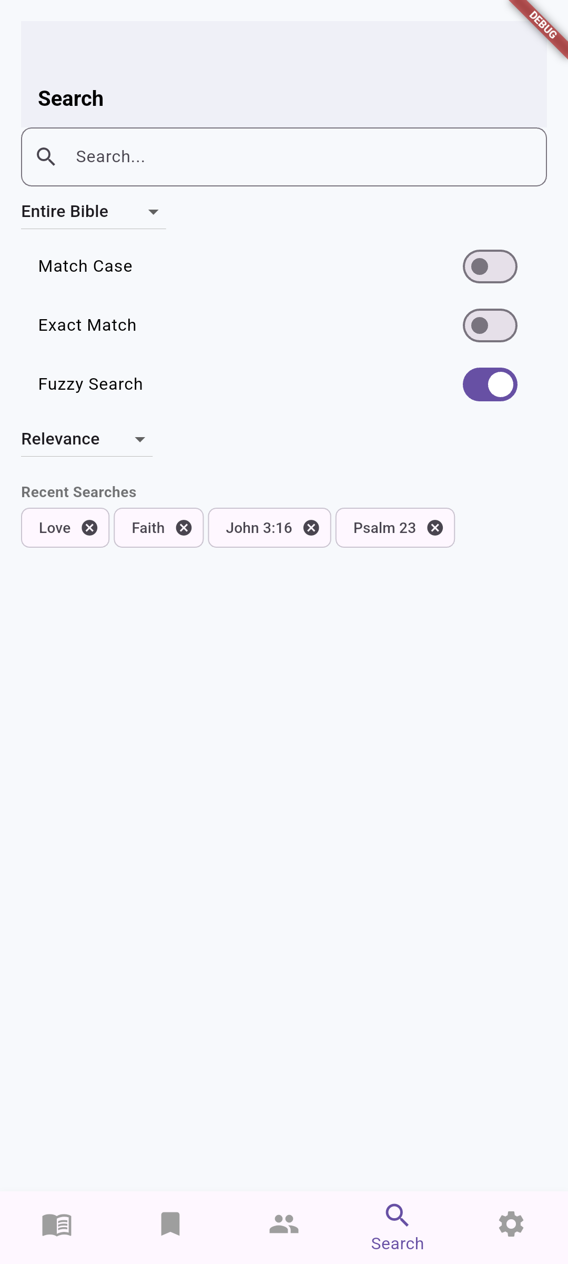Open the Bookmarks icon in bottom navigation
Image resolution: width=568 pixels, height=1264 pixels.
point(170,1224)
